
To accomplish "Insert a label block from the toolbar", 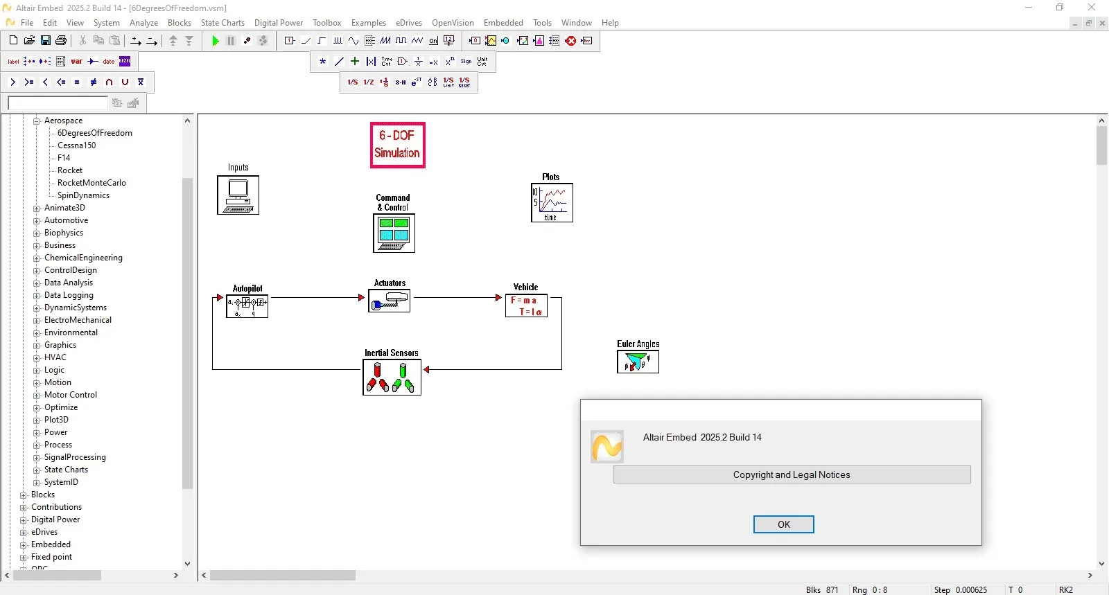I will pyautogui.click(x=13, y=62).
